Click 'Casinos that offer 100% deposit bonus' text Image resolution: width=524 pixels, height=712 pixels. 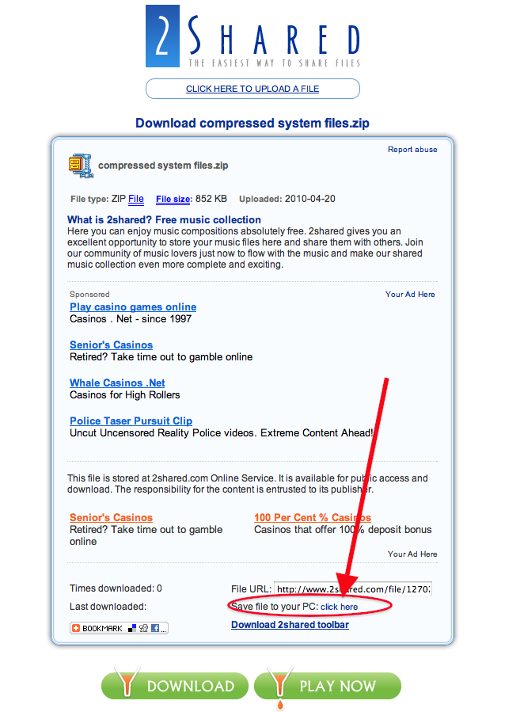[343, 530]
